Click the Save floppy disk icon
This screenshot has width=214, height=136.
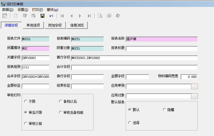pyautogui.click(x=42, y=16)
